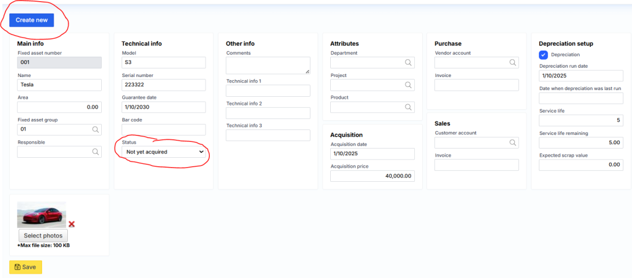
Task: Open the Product lookup magnifier icon
Action: (408, 107)
